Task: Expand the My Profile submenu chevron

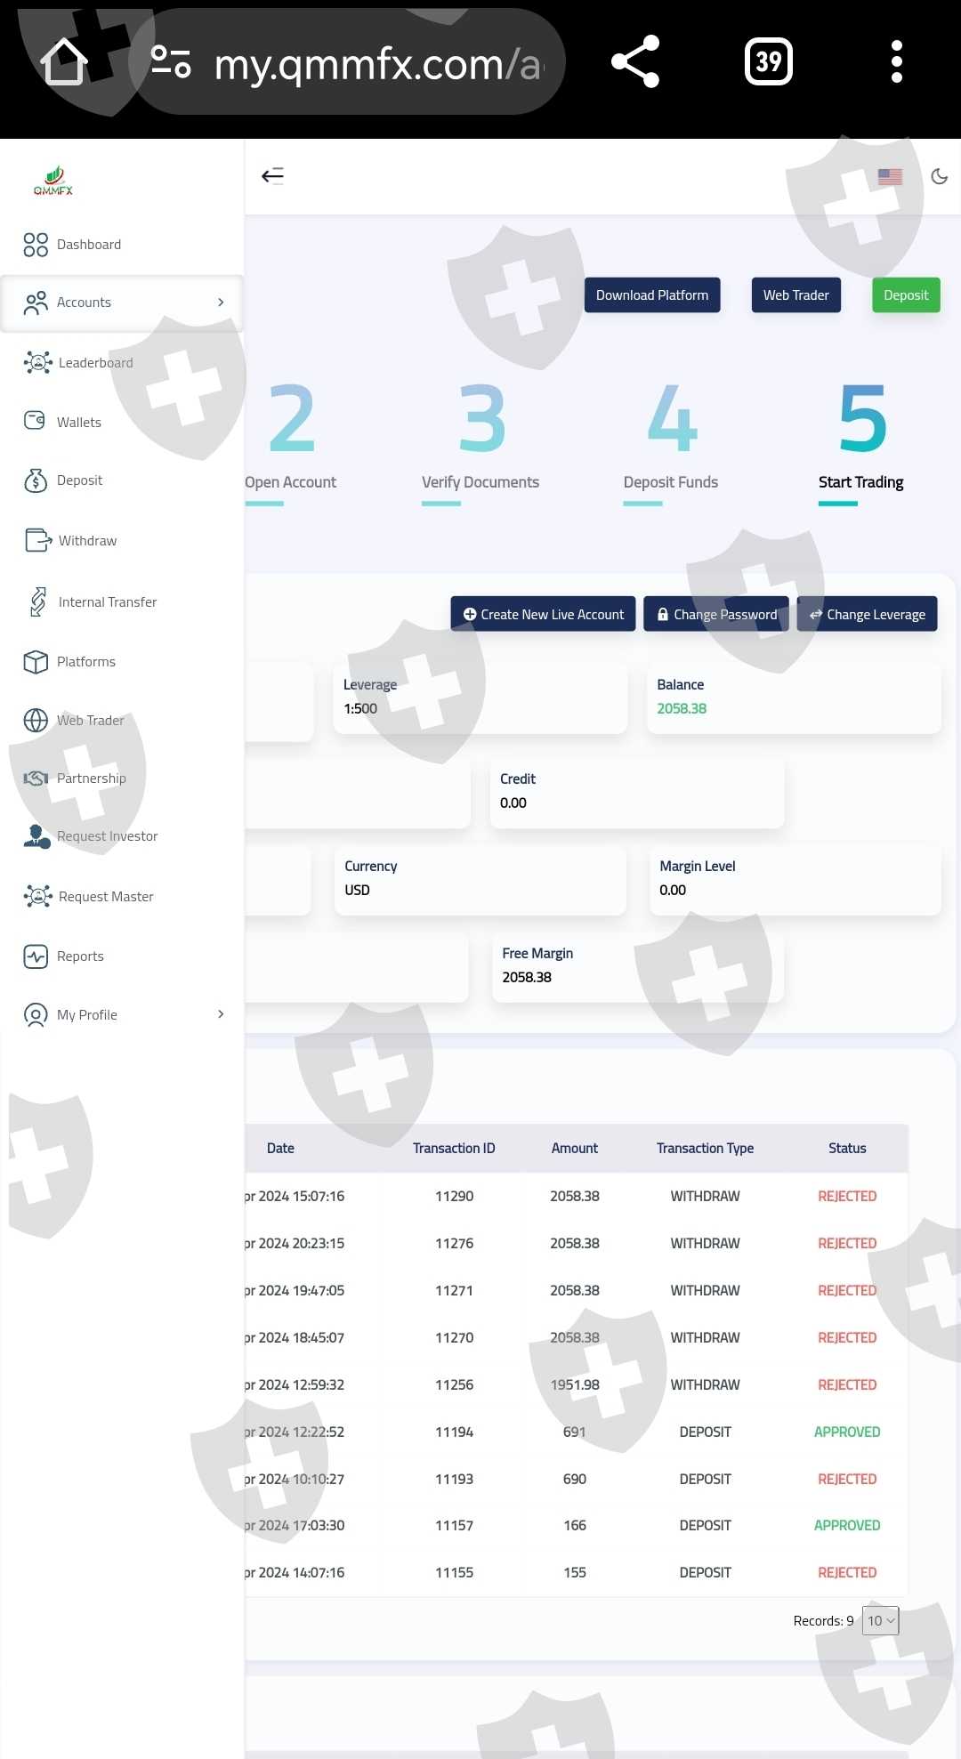Action: (x=221, y=1014)
